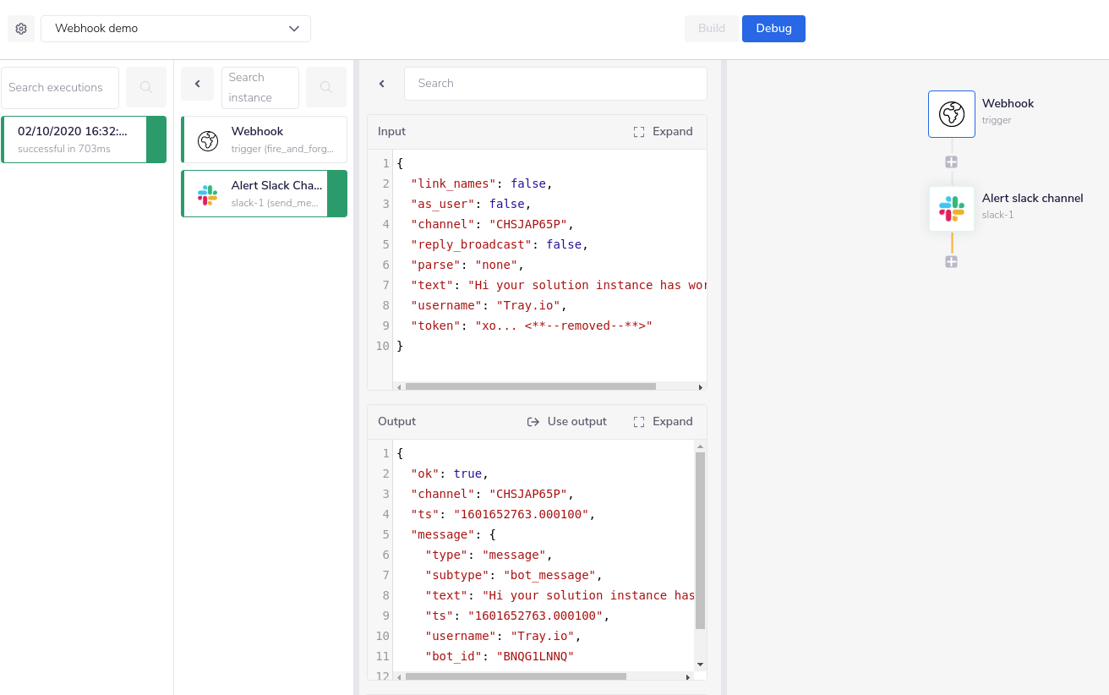Click the Search executions field

tap(59, 85)
